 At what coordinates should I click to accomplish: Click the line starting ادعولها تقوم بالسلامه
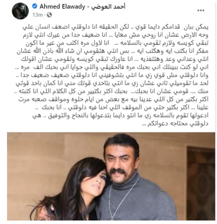point(121,115)
